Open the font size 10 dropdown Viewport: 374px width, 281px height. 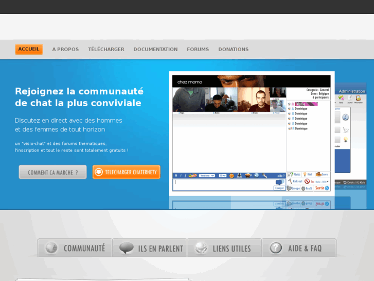click(223, 175)
